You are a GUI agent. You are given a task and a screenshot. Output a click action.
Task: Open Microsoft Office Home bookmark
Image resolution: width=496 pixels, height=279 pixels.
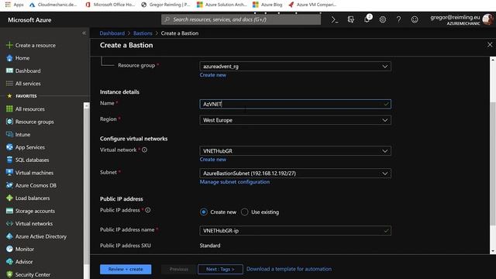tap(110, 5)
